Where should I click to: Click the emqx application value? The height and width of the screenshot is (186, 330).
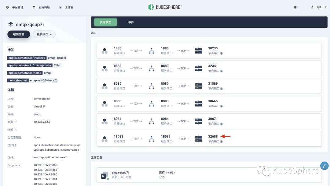coord(37,114)
